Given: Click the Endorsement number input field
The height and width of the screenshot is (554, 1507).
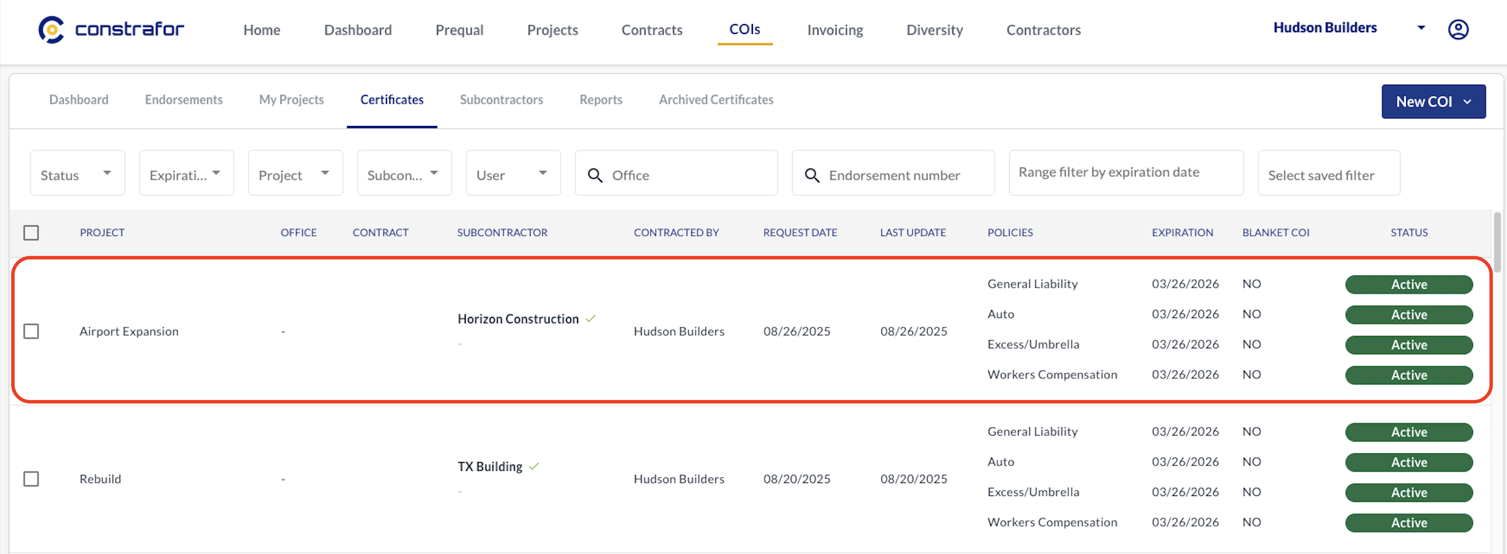Looking at the screenshot, I should (893, 173).
